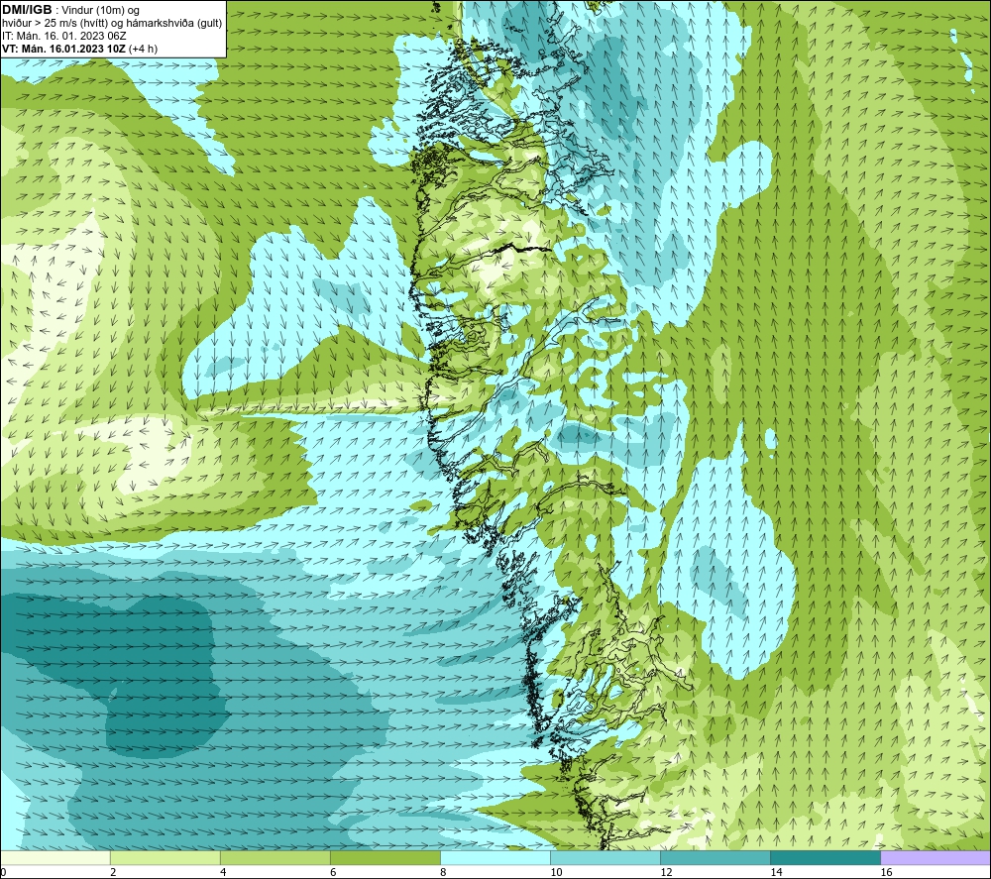Click the "Vindur (10m) og" text
The height and width of the screenshot is (879, 991).
(x=100, y=11)
